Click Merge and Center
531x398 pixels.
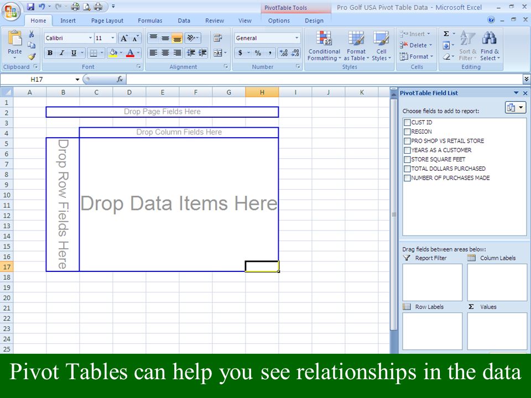pyautogui.click(x=217, y=53)
